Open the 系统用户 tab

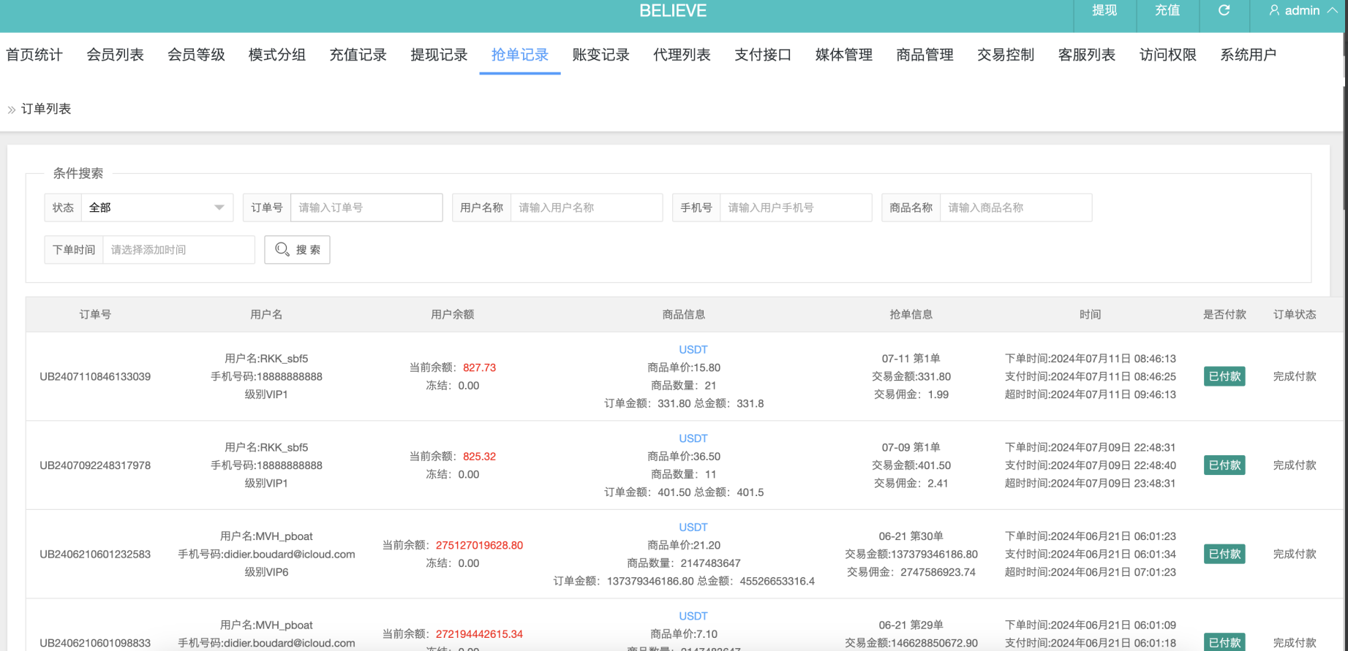coord(1249,55)
